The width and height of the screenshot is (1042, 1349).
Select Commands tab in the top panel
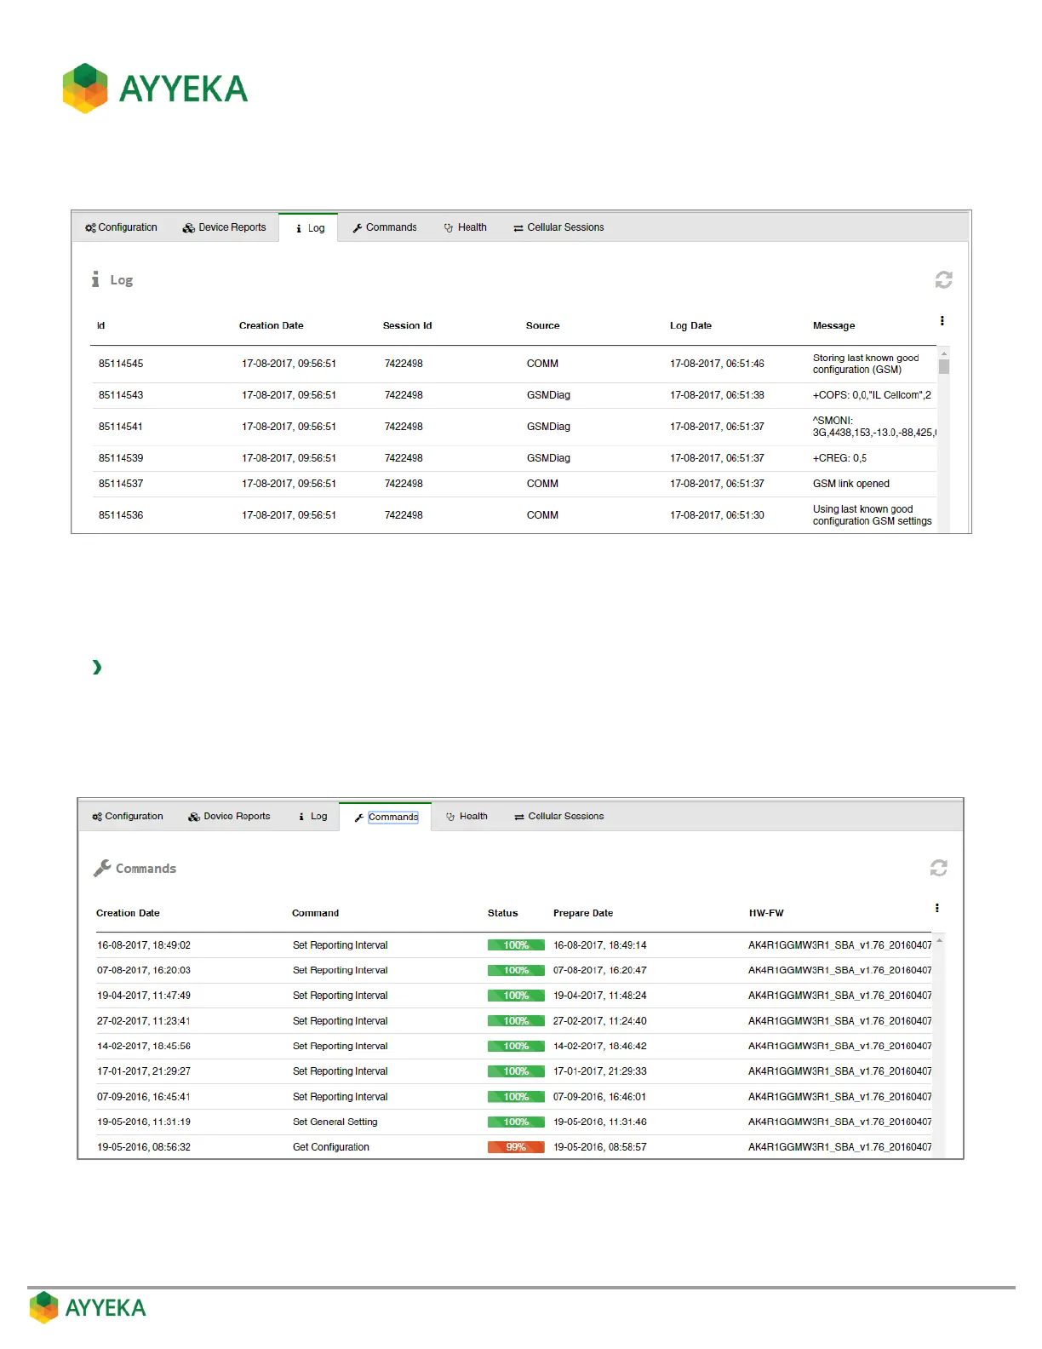click(x=385, y=228)
